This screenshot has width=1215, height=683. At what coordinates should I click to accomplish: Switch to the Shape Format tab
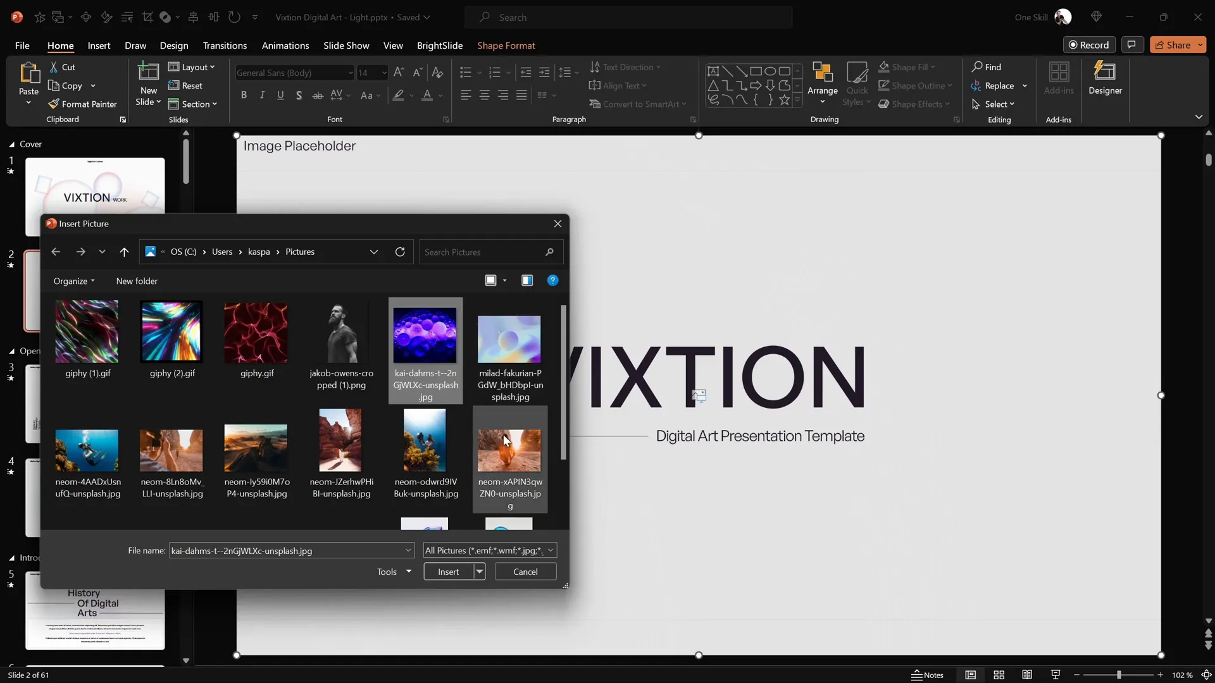click(x=506, y=46)
